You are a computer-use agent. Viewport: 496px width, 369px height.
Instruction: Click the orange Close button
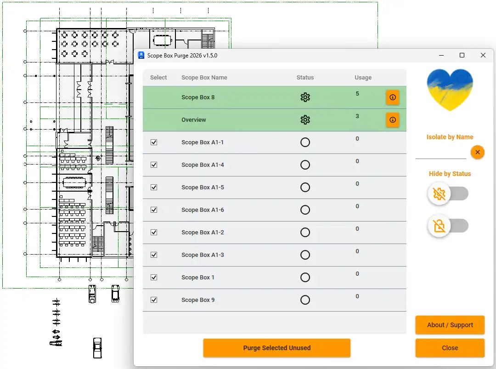coord(450,348)
